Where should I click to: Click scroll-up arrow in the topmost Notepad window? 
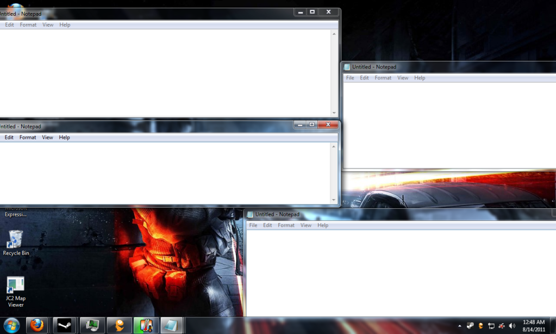click(334, 34)
